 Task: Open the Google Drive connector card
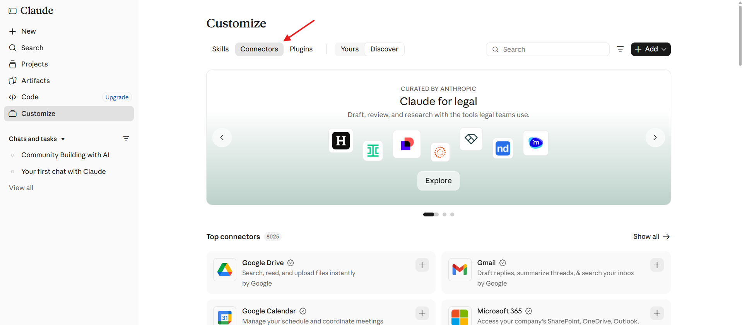tap(321, 272)
